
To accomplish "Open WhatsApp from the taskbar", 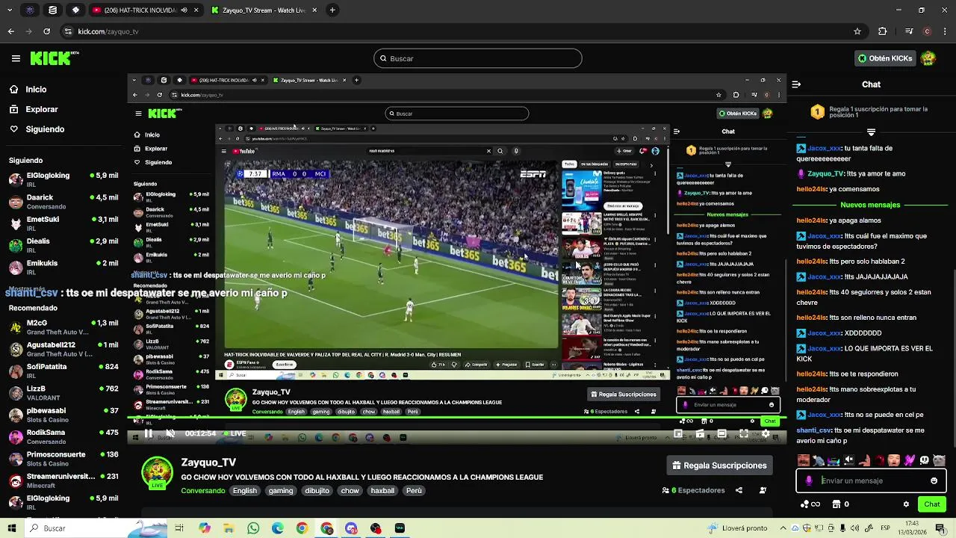I will tap(253, 528).
